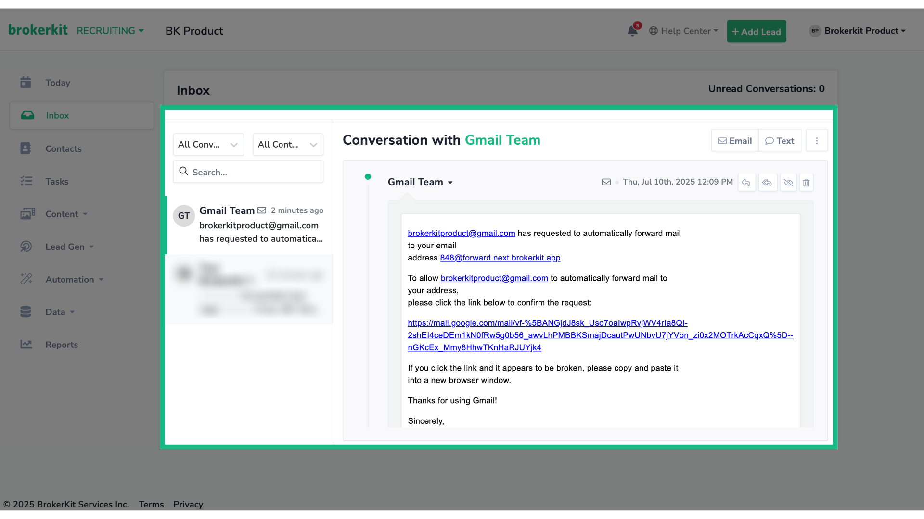Viewport: 924px width, 519px height.
Task: Click the envelope icon beside message date
Action: (x=606, y=182)
